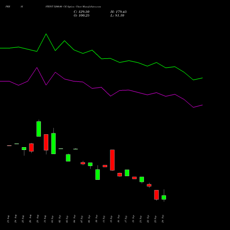This screenshot has height=230, width=230.
Task: Click the close price value C: 129.50
Action: click(x=81, y=12)
